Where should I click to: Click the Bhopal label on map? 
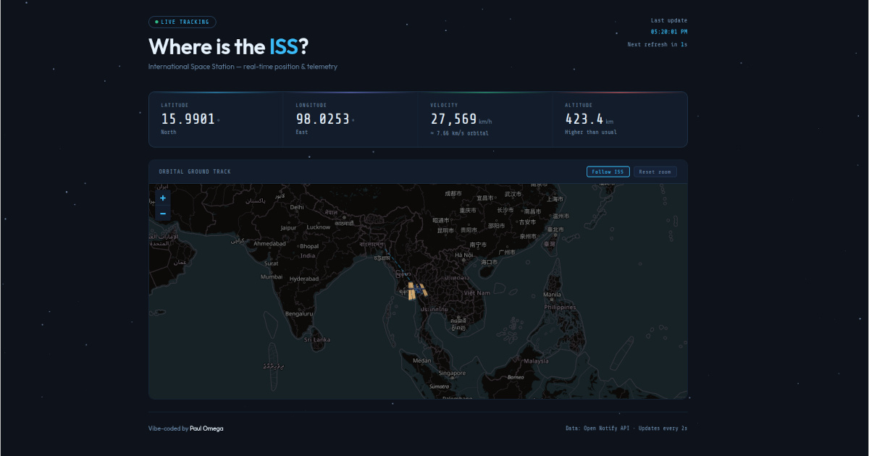point(309,246)
